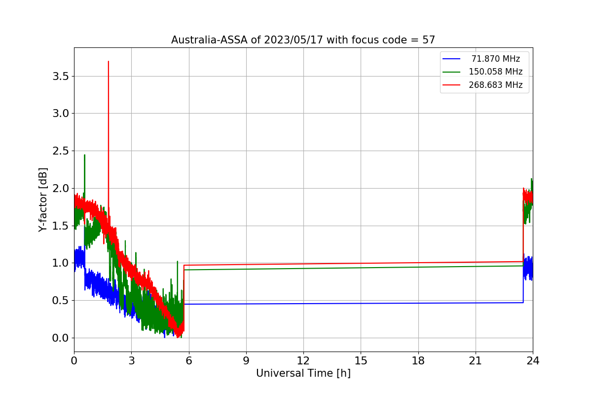
Task: Click the x-axis tick label 24
Action: click(533, 361)
